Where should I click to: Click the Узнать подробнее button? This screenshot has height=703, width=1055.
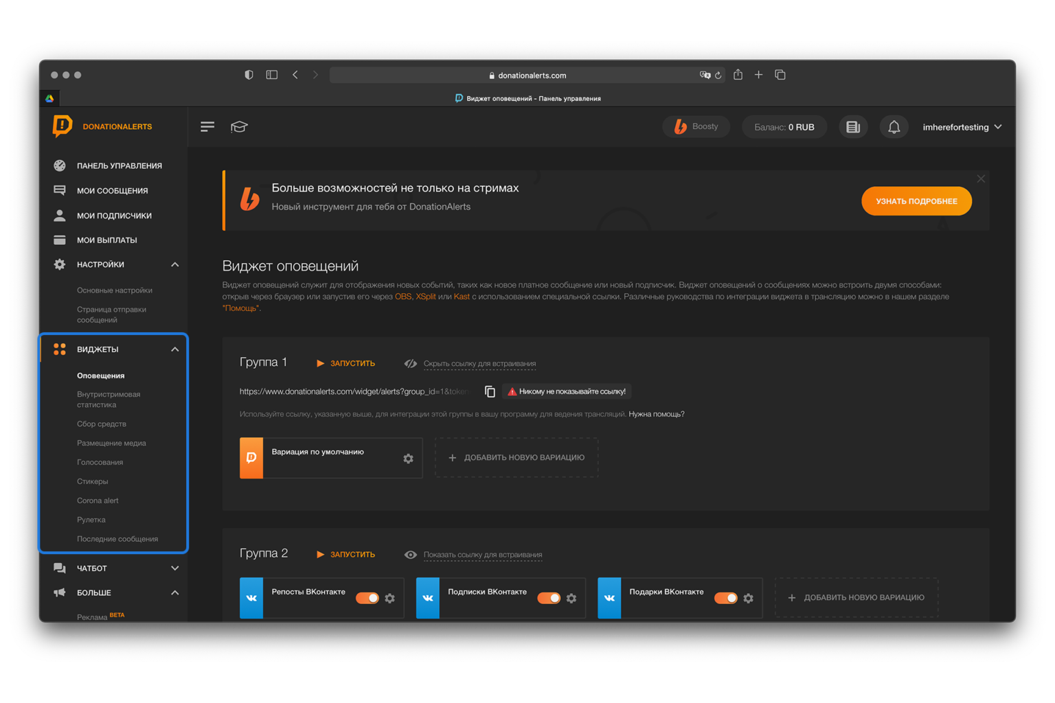tap(916, 201)
